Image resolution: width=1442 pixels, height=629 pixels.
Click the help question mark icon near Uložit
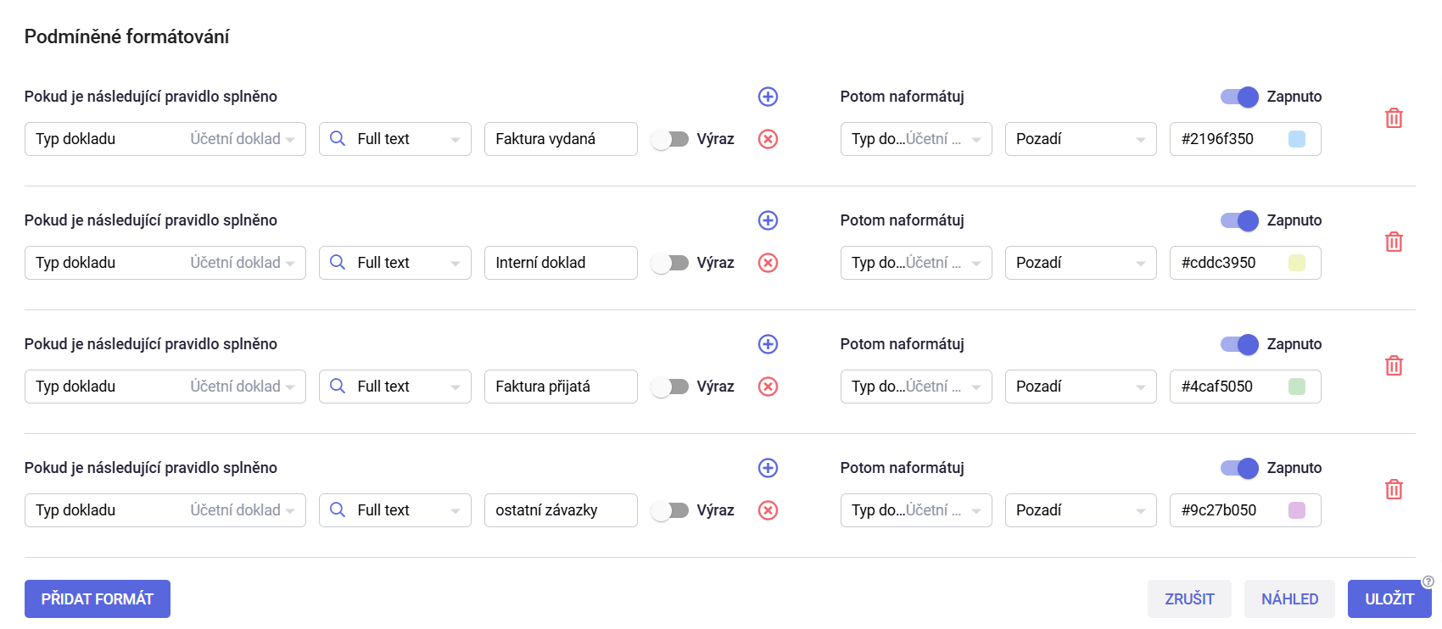[1428, 582]
